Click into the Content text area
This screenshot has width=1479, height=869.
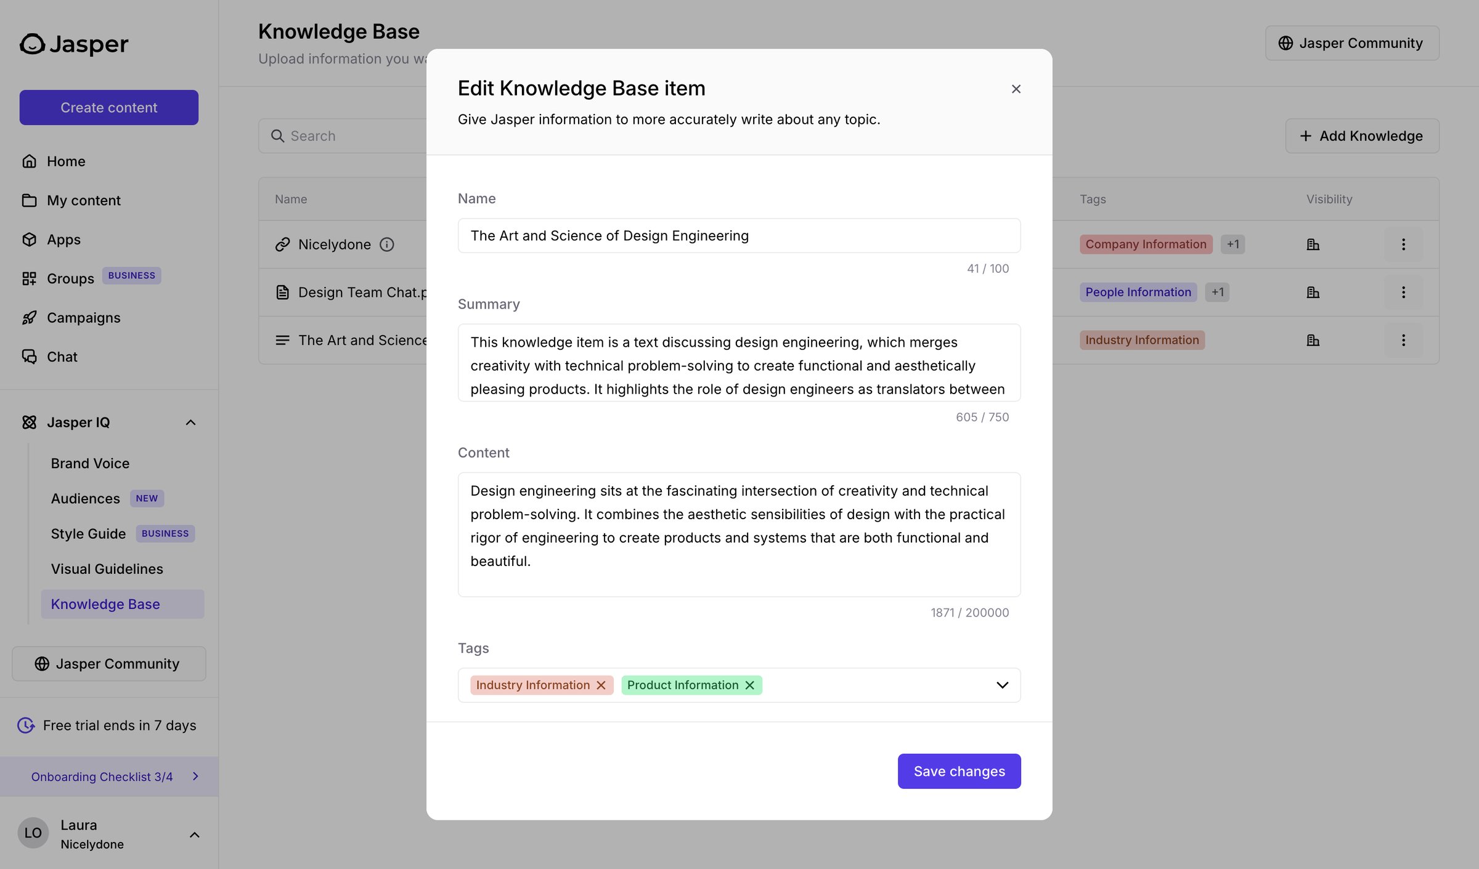739,535
